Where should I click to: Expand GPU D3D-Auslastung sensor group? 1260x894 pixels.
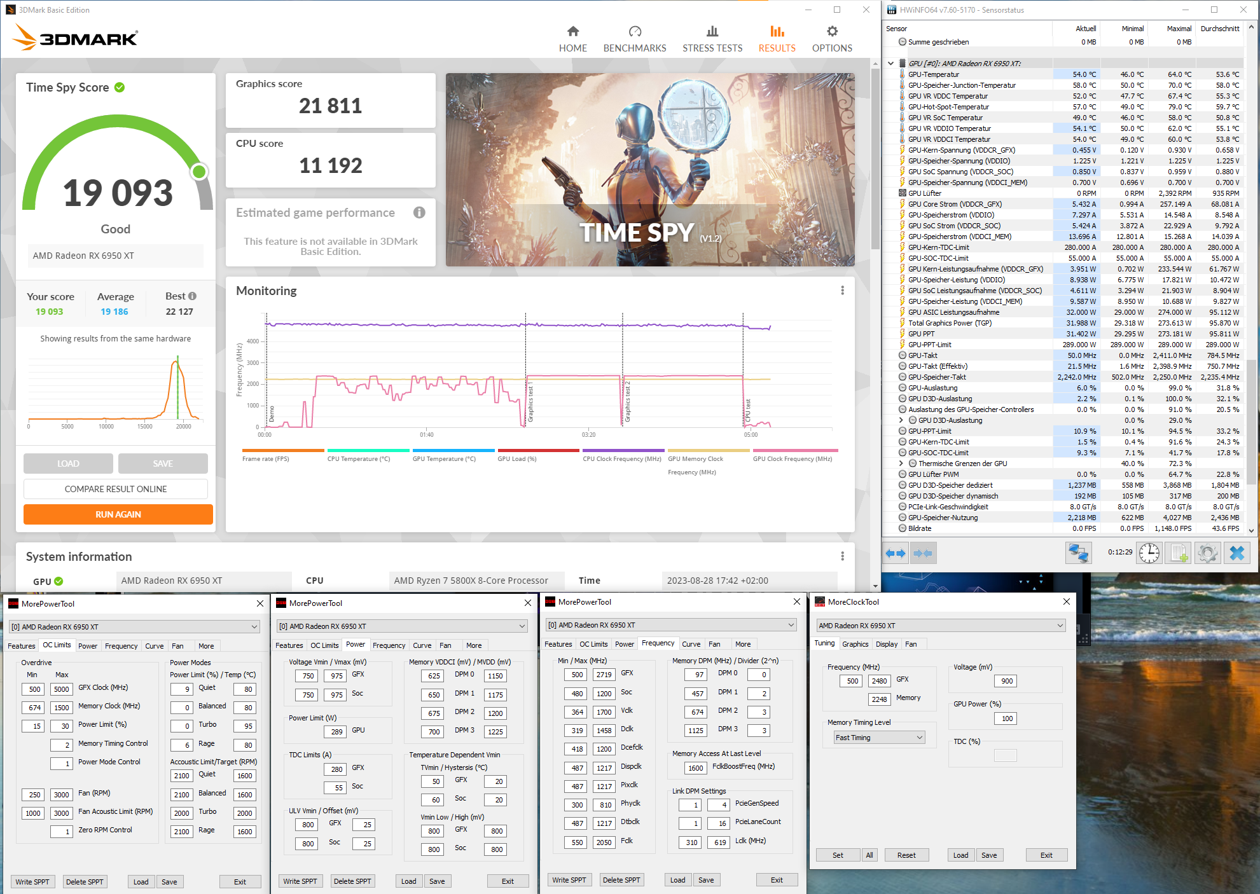[901, 420]
